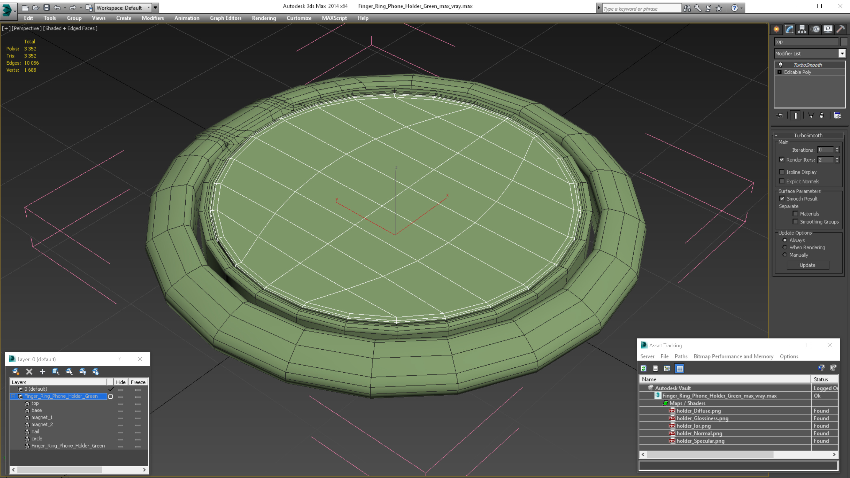Screen dimensions: 850x478
Task: Enable the Isoline Display checkbox
Action: pos(782,172)
